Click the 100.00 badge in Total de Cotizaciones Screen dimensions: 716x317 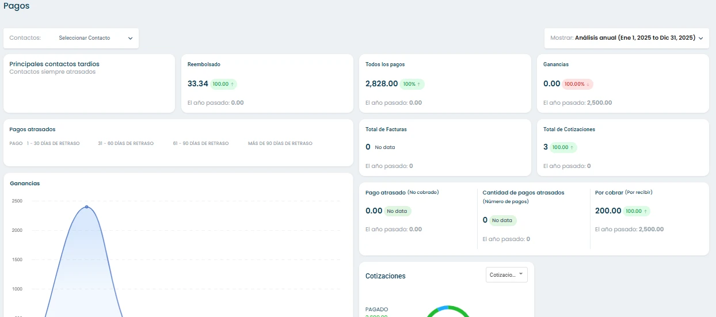coord(563,147)
